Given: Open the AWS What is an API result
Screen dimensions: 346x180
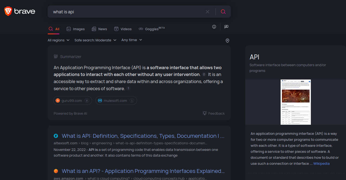Looking at the screenshot, I should tap(143, 171).
